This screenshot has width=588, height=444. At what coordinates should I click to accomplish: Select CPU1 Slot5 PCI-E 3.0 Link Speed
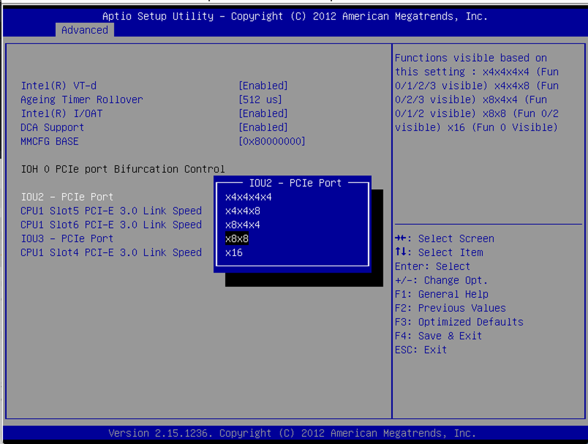[111, 211]
